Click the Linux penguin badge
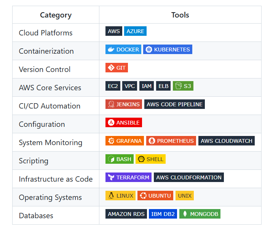This screenshot has height=230, width=273. tap(120, 196)
